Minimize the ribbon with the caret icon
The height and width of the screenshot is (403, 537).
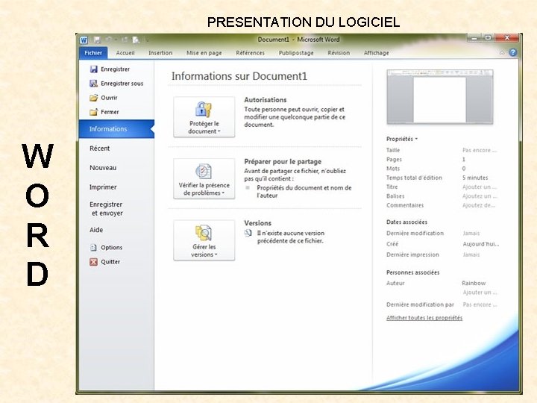coord(502,53)
